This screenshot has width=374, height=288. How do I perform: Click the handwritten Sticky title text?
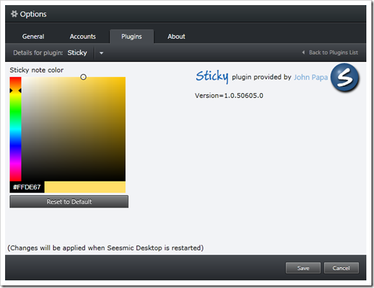212,76
